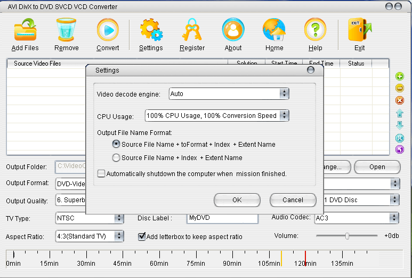Select 'Source File Name + Index + Extent Name' option
The image size is (412, 278).
click(x=116, y=157)
